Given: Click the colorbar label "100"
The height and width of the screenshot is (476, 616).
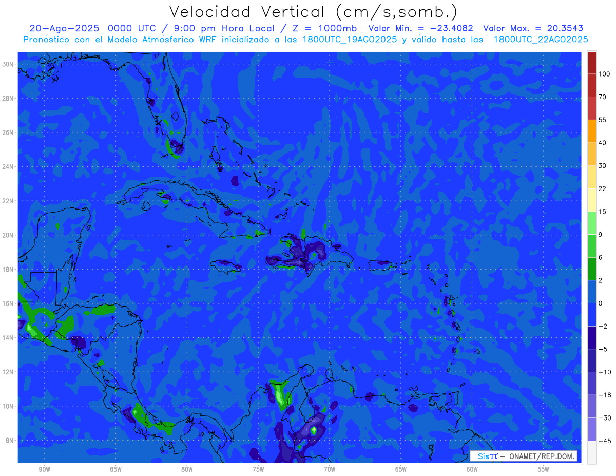Looking at the screenshot, I should tap(604, 74).
